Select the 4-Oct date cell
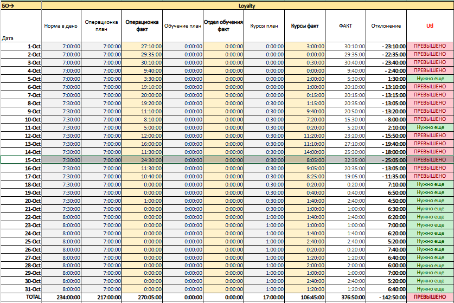The height and width of the screenshot is (303, 454). pyautogui.click(x=21, y=70)
